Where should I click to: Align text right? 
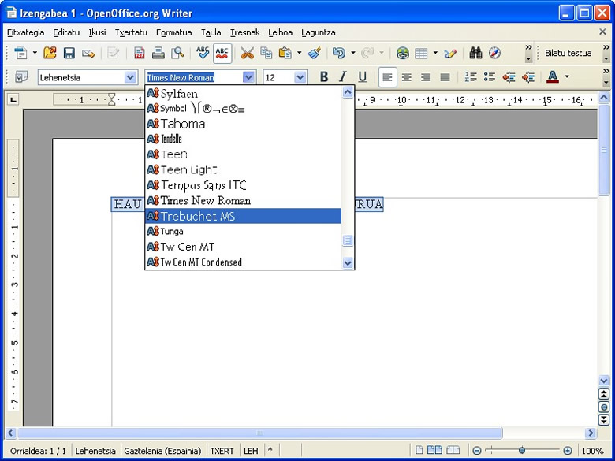pos(426,77)
